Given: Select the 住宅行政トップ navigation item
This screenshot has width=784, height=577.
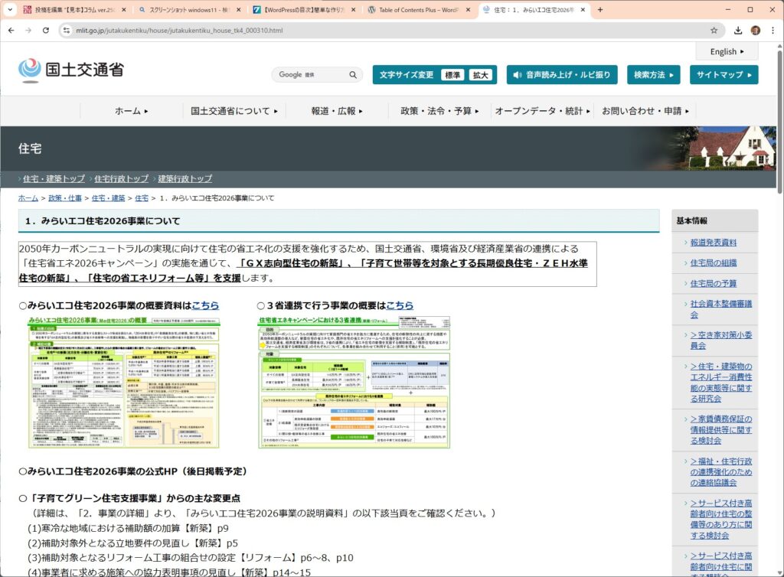Looking at the screenshot, I should click(121, 178).
